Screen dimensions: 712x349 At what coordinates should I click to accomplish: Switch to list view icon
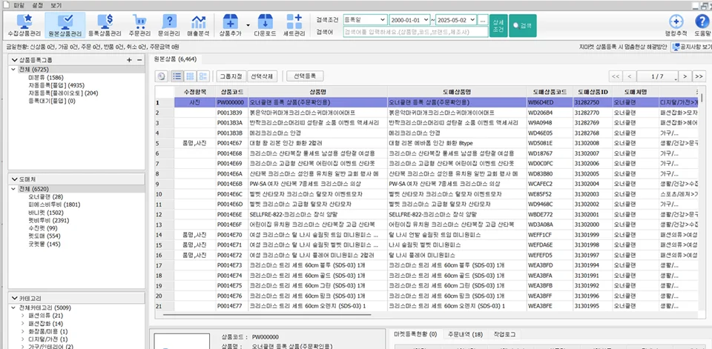[x=177, y=76]
